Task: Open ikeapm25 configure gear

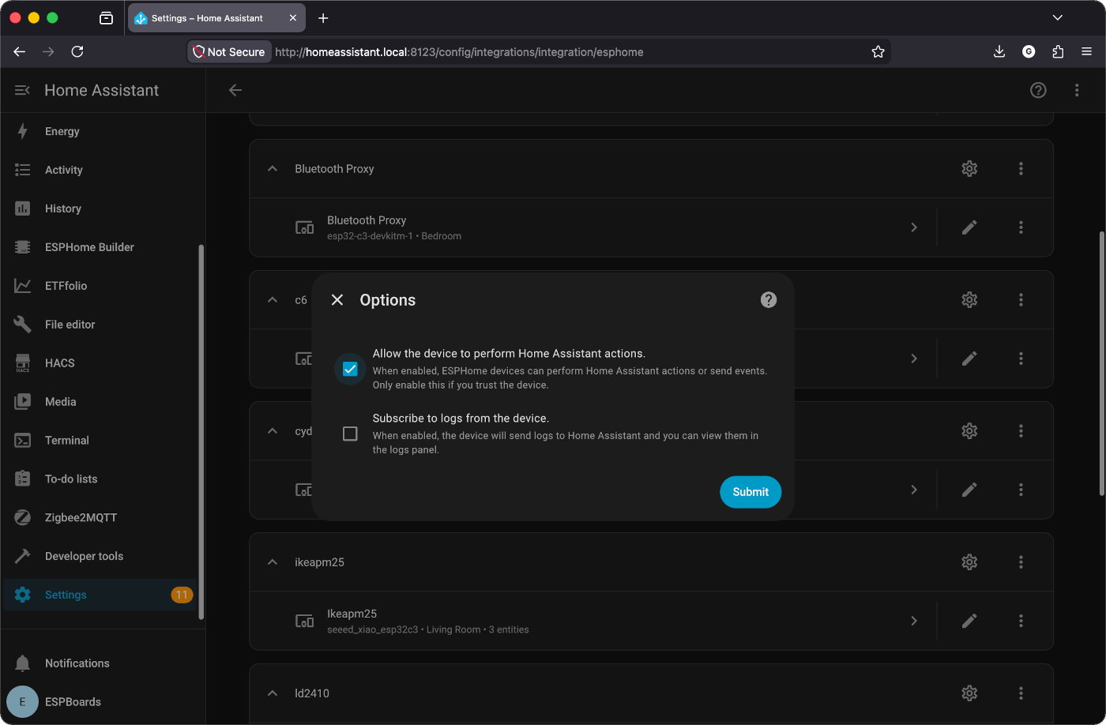Action: pos(969,562)
